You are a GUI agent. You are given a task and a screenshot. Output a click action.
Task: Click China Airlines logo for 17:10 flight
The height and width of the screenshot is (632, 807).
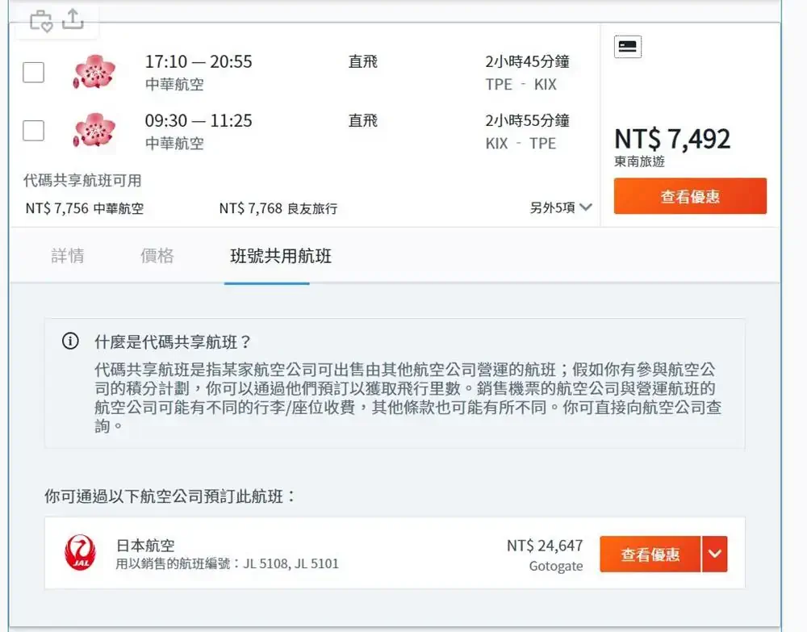pyautogui.click(x=94, y=72)
